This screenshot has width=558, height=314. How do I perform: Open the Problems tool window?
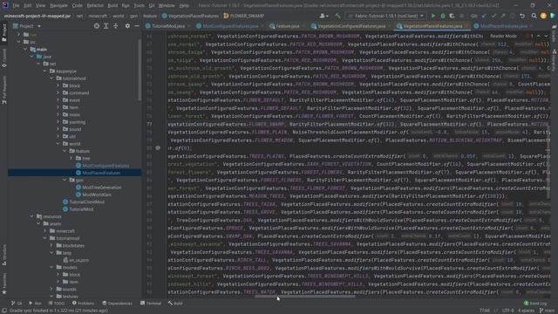[x=84, y=304]
